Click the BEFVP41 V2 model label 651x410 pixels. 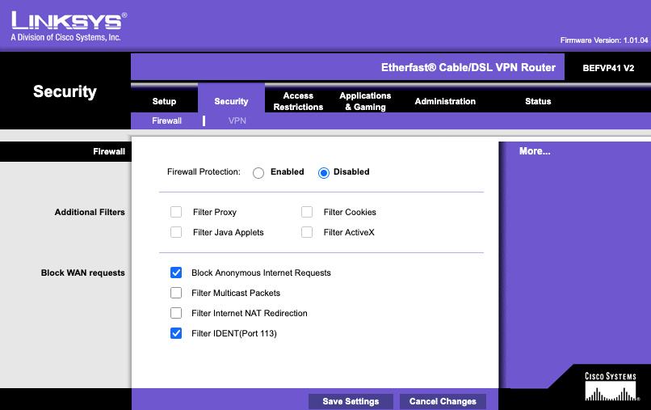tap(608, 68)
